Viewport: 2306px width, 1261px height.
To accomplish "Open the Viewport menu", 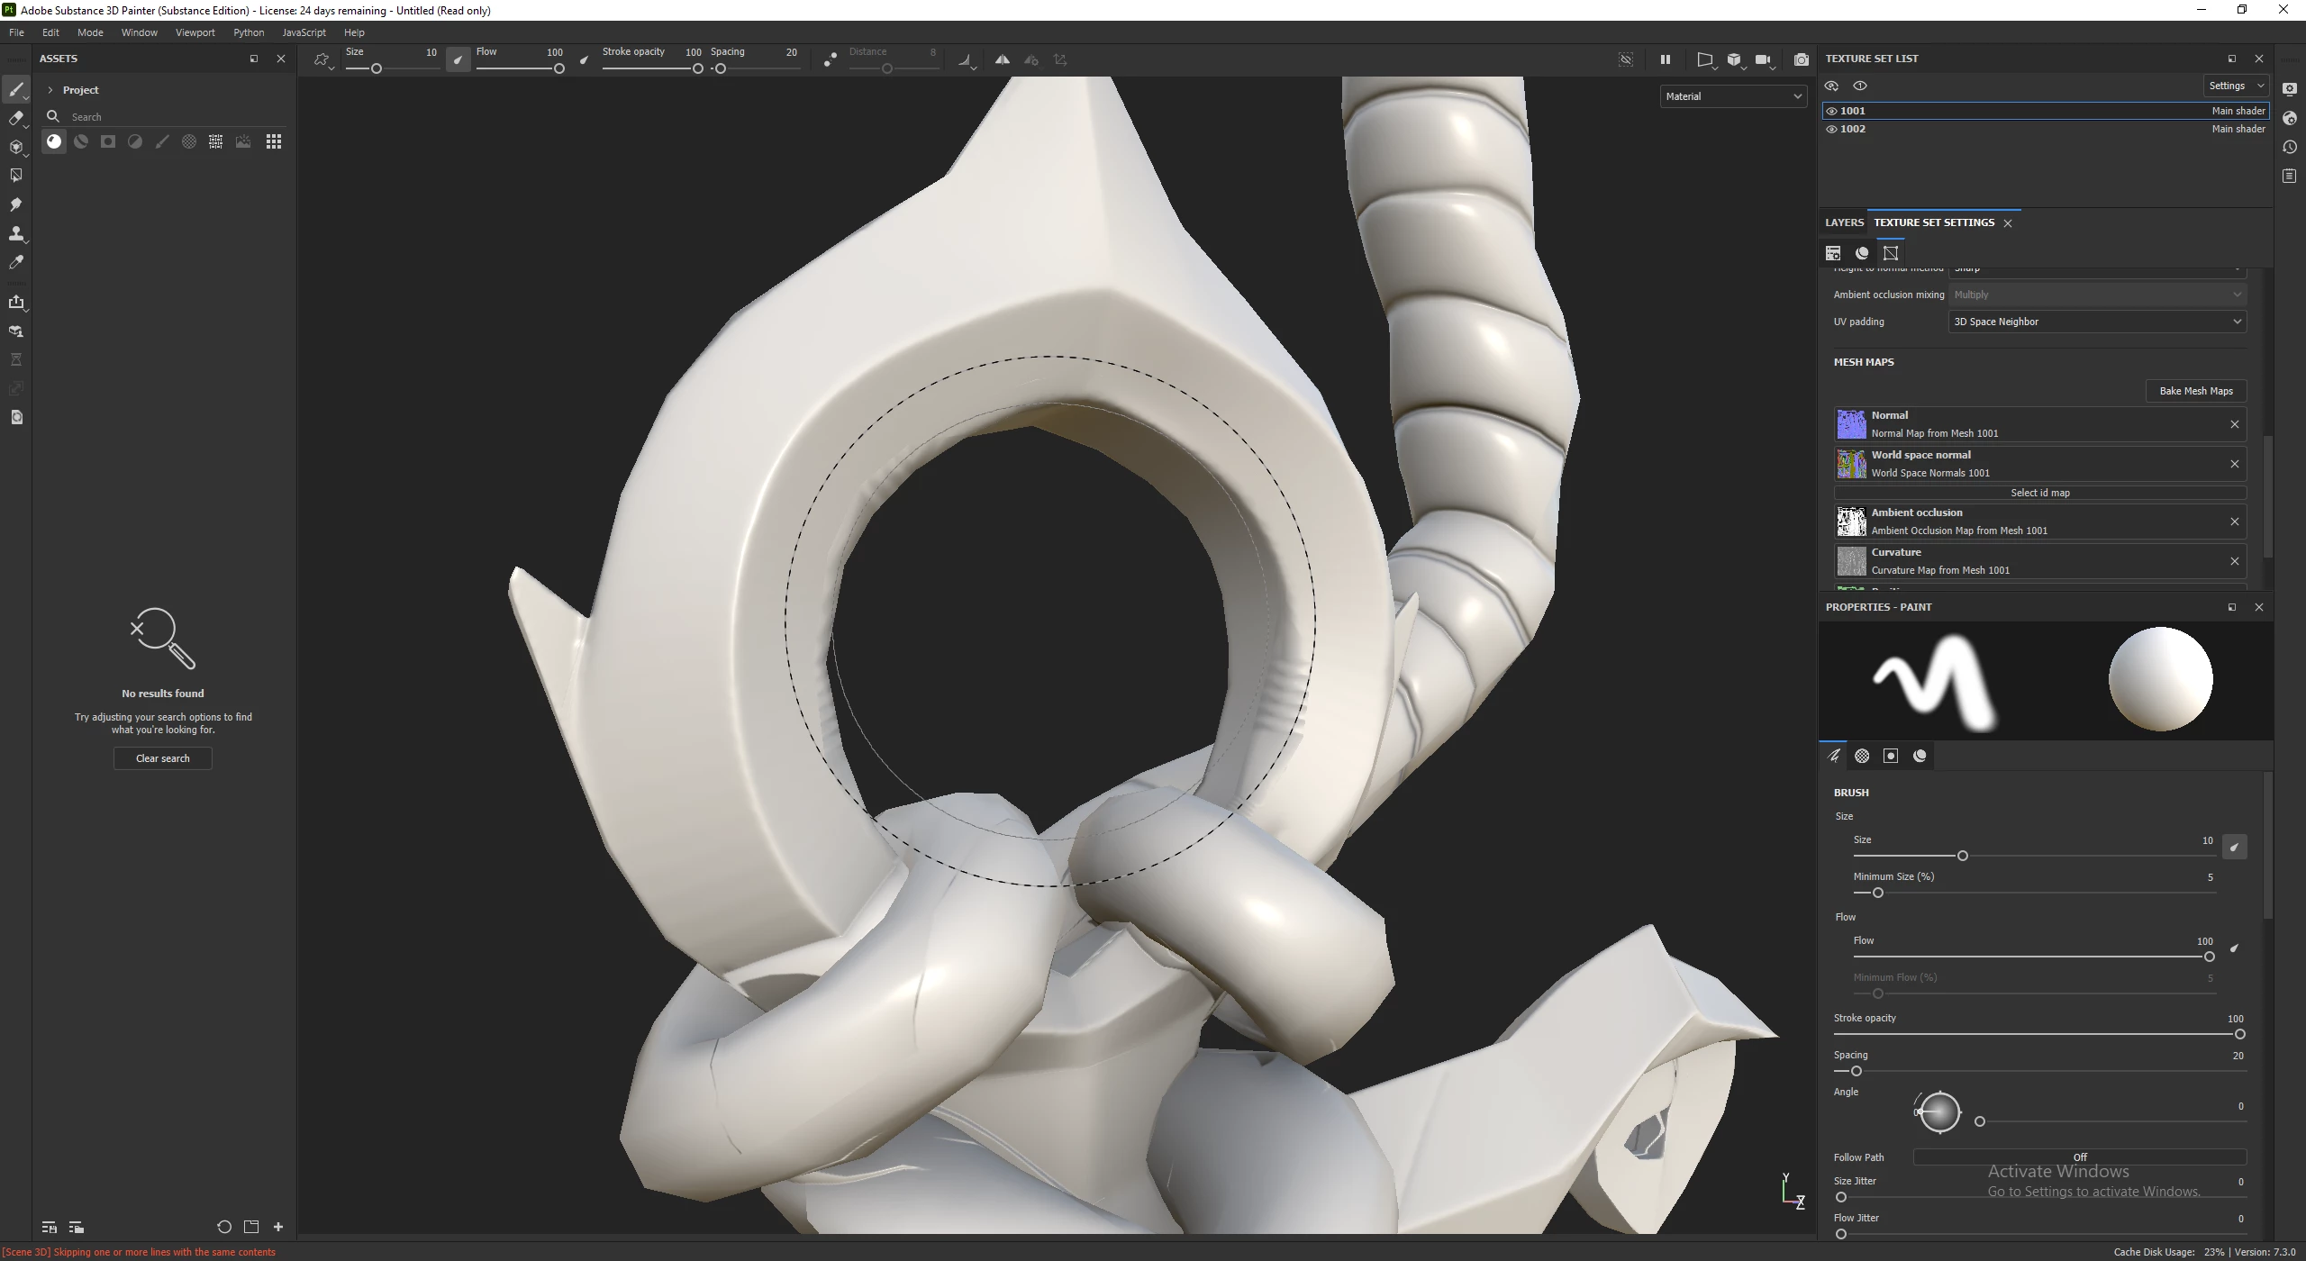I will click(x=195, y=32).
